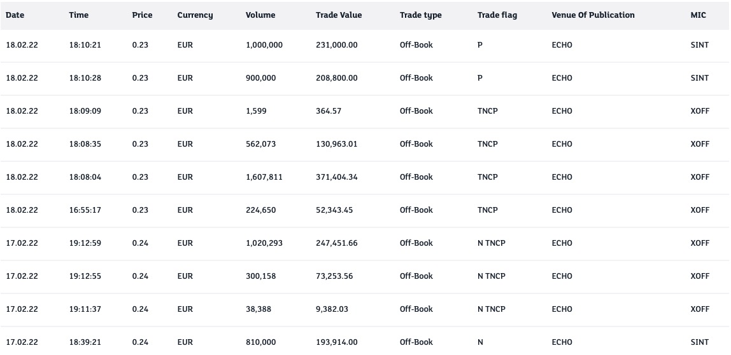Viewport: 731px width, 355px height.
Task: Click the 73,253.56 trade value cell
Action: 334,276
